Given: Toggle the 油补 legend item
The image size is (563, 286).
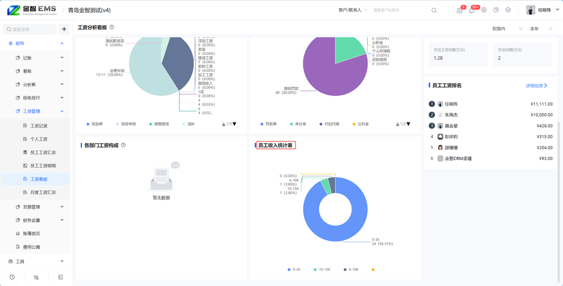Looking at the screenshot, I should (x=189, y=124).
